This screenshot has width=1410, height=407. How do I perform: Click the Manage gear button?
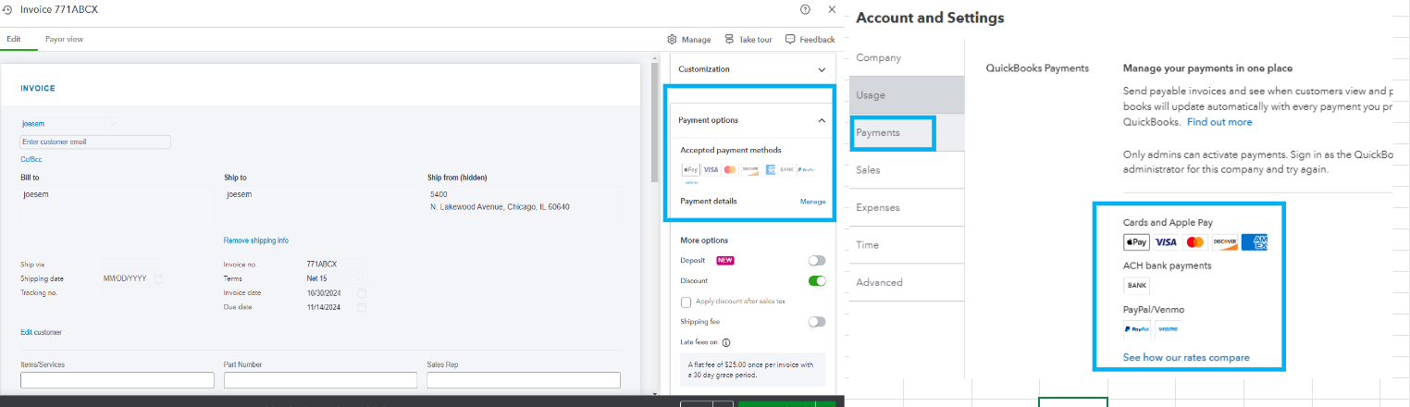pyautogui.click(x=689, y=40)
